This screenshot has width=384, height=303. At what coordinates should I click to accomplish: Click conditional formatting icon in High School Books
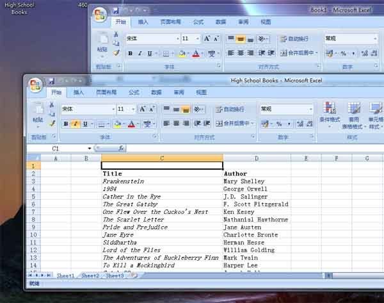(330, 108)
